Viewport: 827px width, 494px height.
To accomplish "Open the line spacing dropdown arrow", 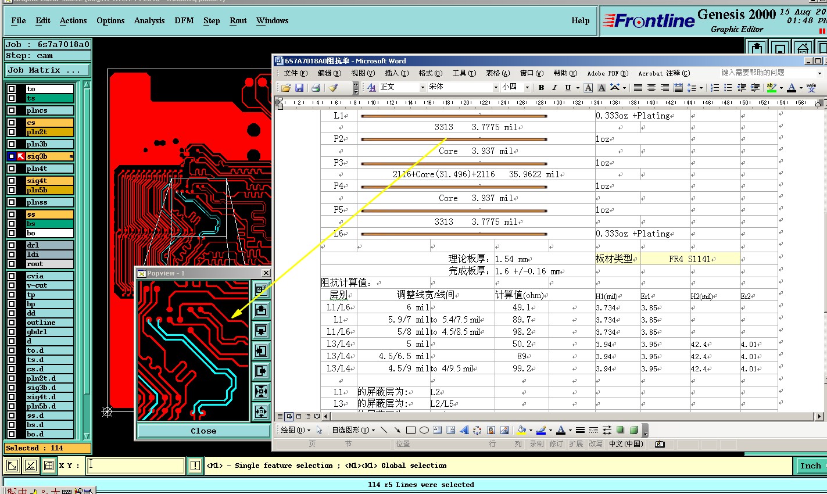I will [701, 88].
